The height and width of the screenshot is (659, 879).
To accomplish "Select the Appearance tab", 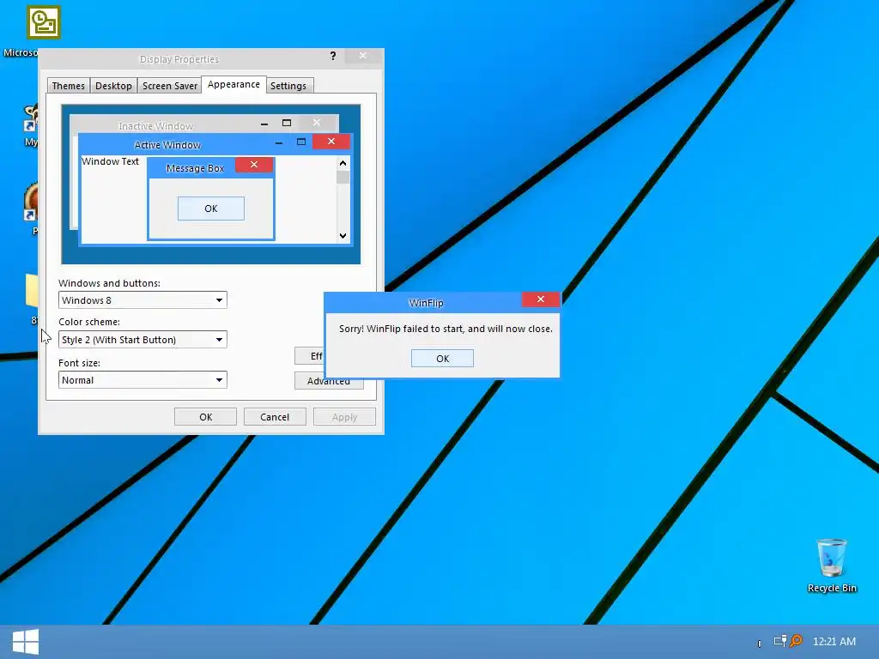I will pyautogui.click(x=233, y=85).
